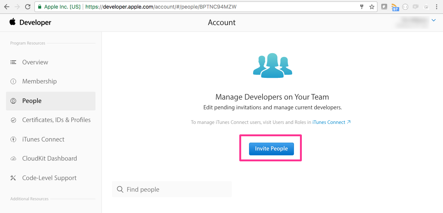Click the Account page heading
This screenshot has width=443, height=213.
[x=222, y=22]
